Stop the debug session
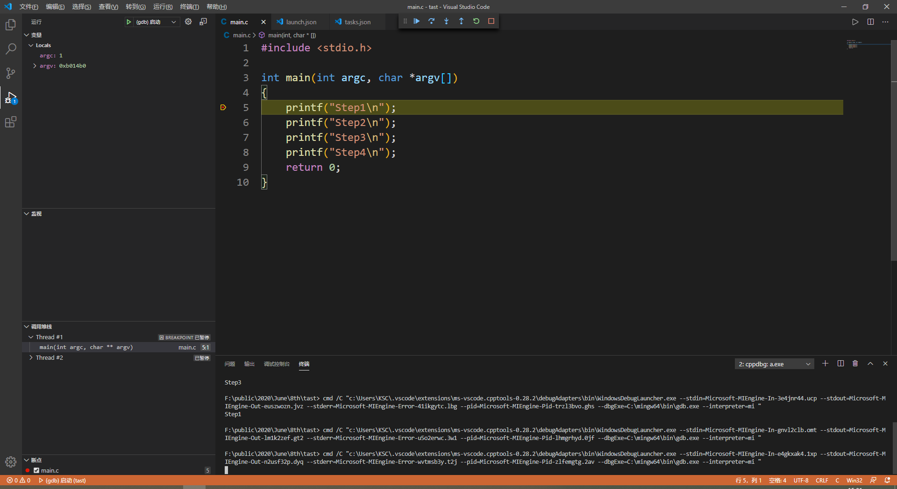This screenshot has width=897, height=489. [x=491, y=21]
